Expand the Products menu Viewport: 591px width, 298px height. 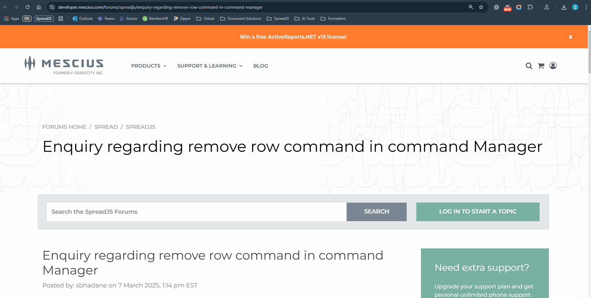[x=149, y=66]
